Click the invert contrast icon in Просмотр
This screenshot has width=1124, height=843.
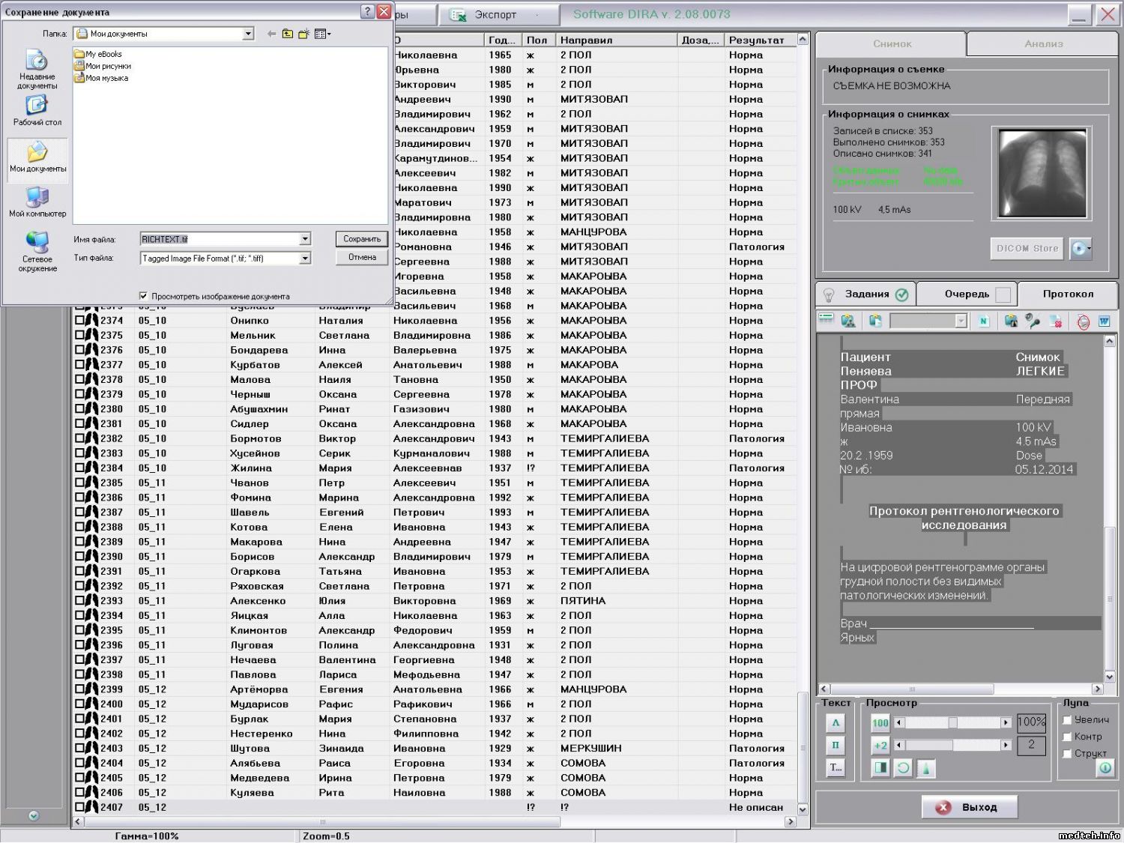[880, 768]
